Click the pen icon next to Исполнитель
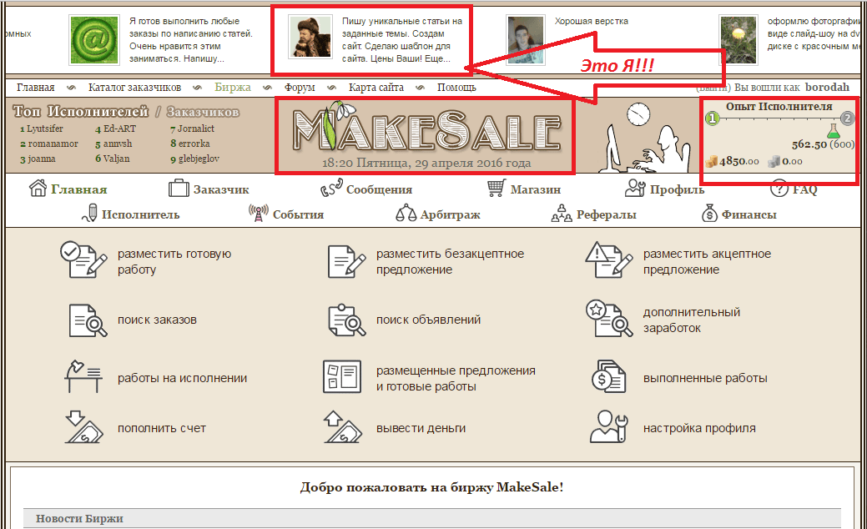The width and height of the screenshot is (867, 529). tap(89, 214)
